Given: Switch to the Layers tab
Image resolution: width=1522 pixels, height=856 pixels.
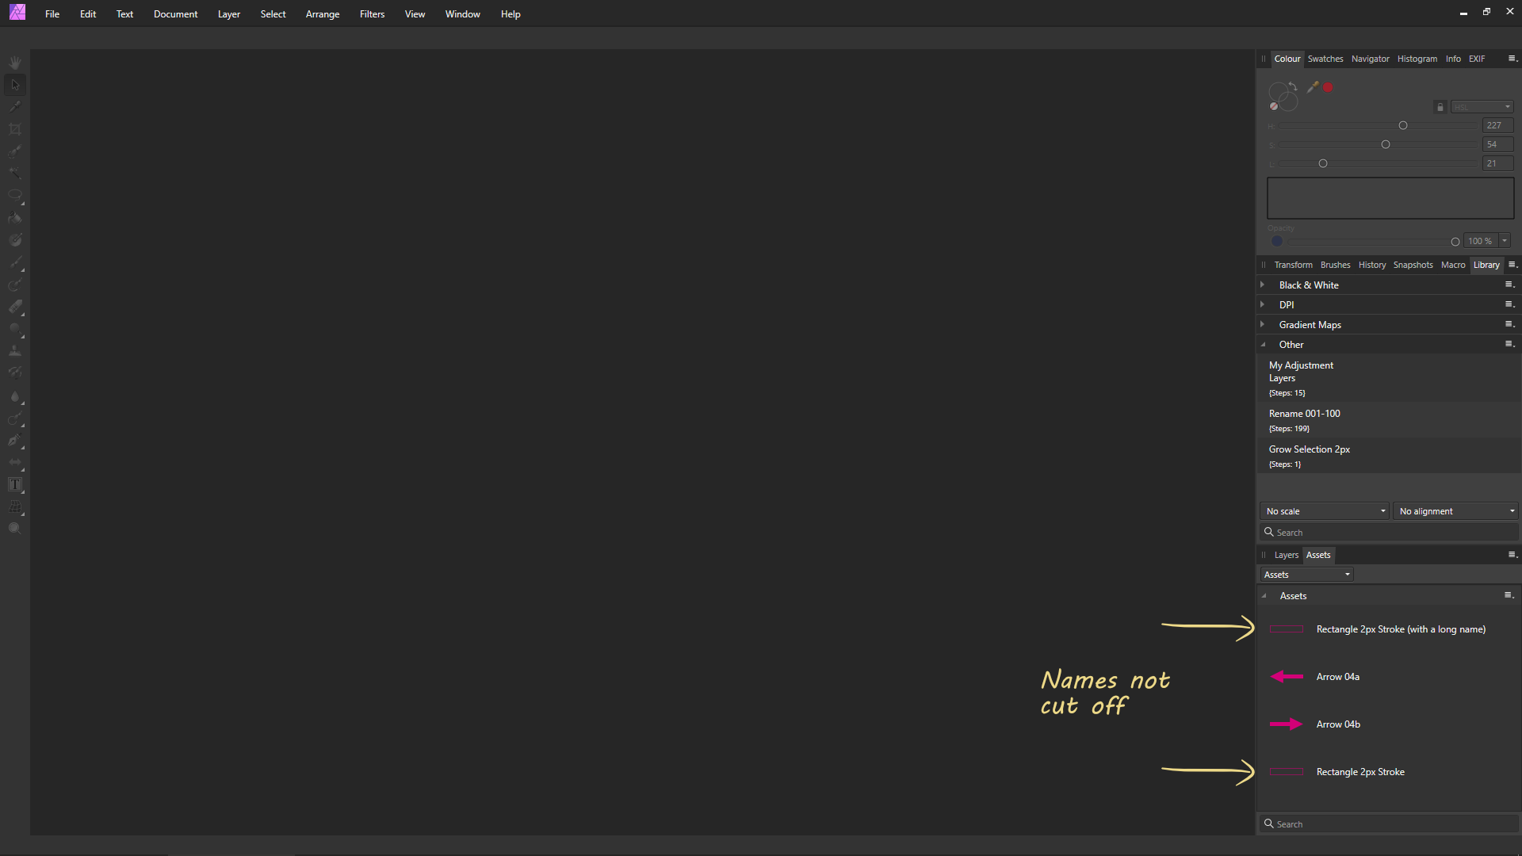Looking at the screenshot, I should pyautogui.click(x=1286, y=555).
